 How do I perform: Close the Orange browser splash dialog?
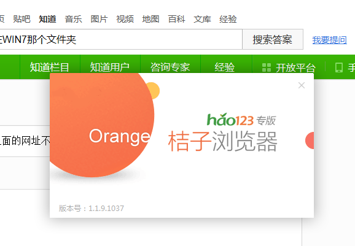pyautogui.click(x=302, y=85)
